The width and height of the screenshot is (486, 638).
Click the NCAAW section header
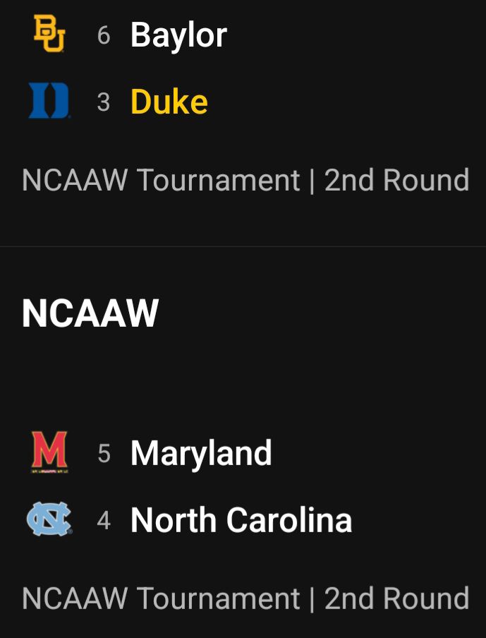click(90, 313)
